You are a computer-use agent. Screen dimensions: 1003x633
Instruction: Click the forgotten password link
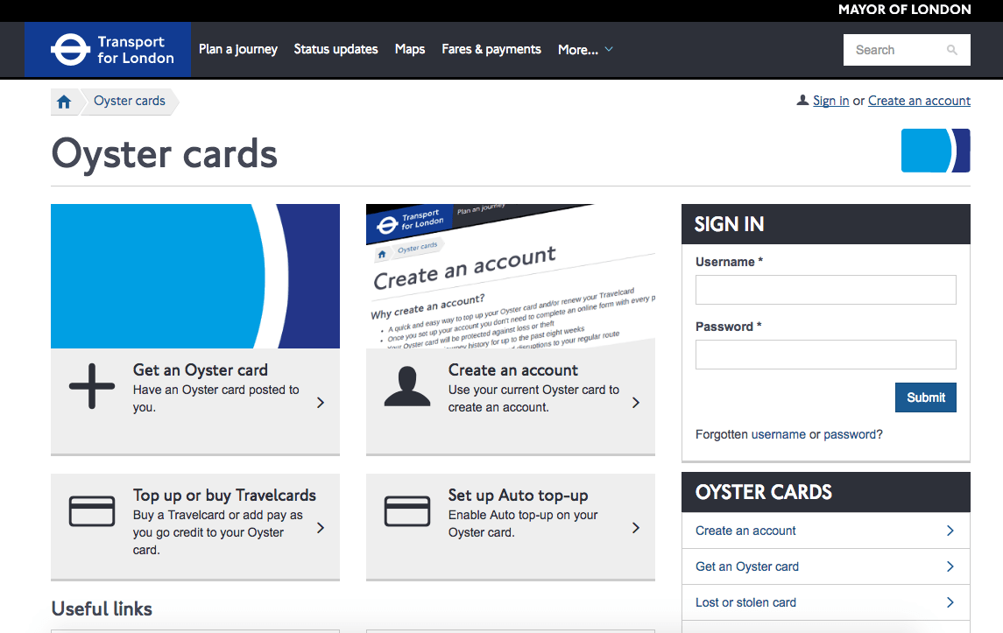point(850,435)
